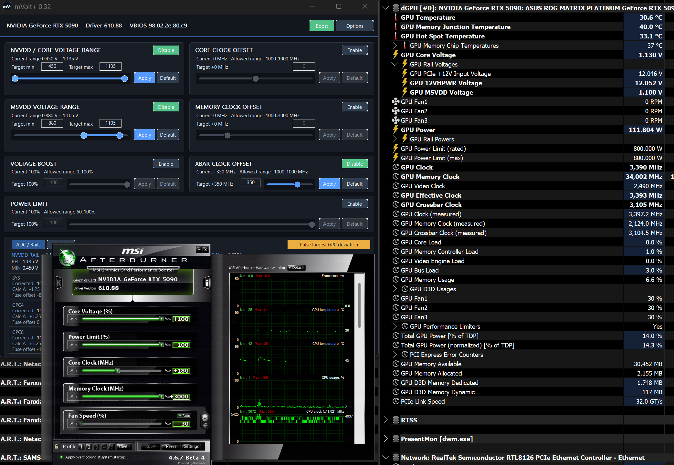Click the MSI Afterburner jet logo
Image resolution: width=674 pixels, height=465 pixels.
(x=68, y=258)
